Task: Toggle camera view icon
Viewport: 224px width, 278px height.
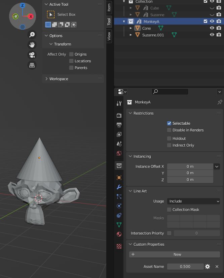Action: click(32, 55)
